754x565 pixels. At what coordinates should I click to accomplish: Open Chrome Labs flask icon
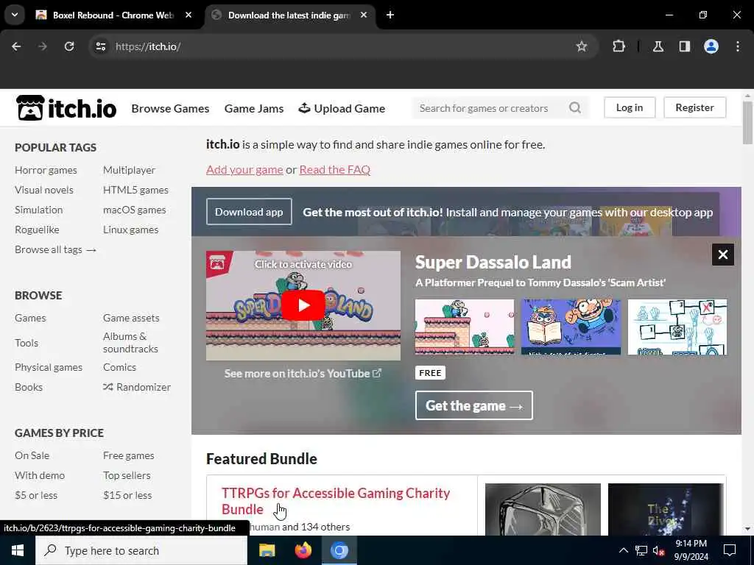(658, 46)
